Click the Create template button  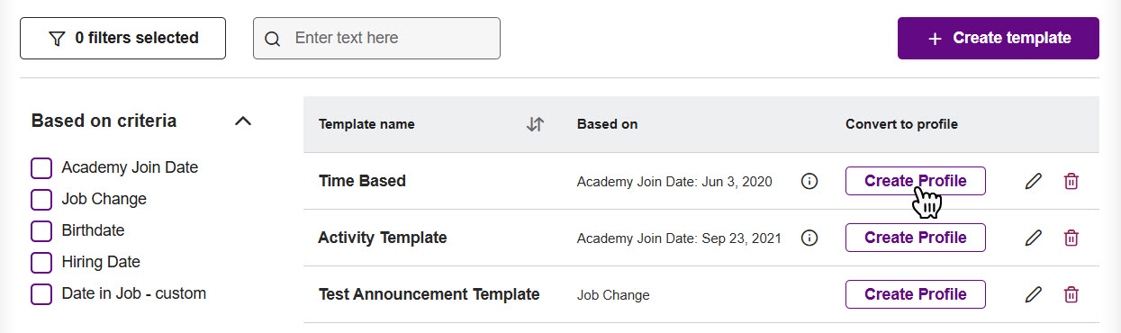(999, 38)
